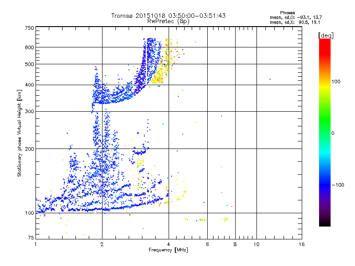Click the x-axis label "4"
Image resolution: width=355 pixels, height=266 pixels.
[169, 244]
